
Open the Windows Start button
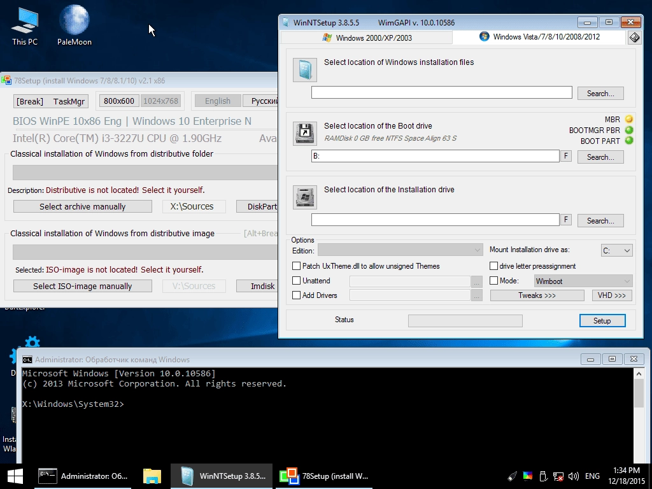click(x=15, y=476)
